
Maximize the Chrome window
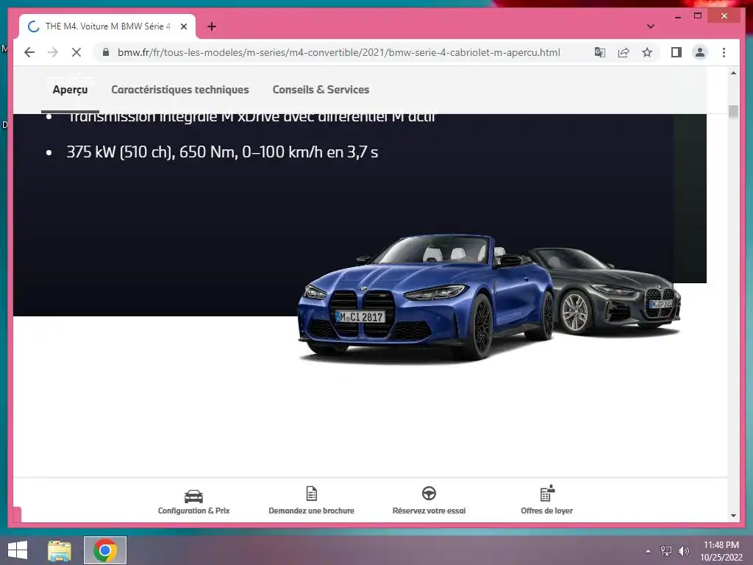(698, 16)
